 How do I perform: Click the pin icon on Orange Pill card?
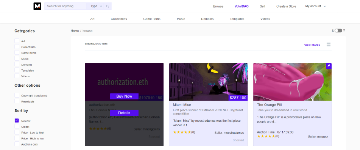tap(329, 66)
